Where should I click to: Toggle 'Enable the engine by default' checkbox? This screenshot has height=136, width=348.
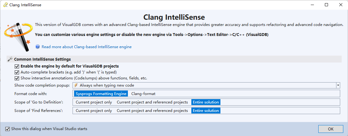tap(17, 66)
